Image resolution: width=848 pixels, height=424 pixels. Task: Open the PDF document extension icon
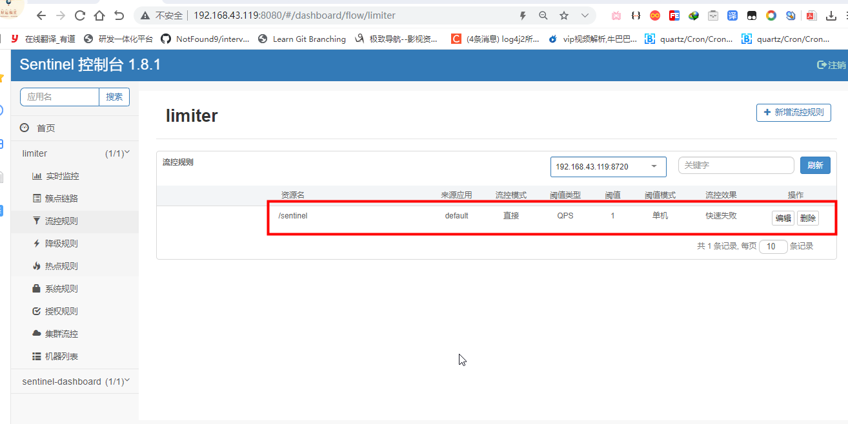[811, 15]
